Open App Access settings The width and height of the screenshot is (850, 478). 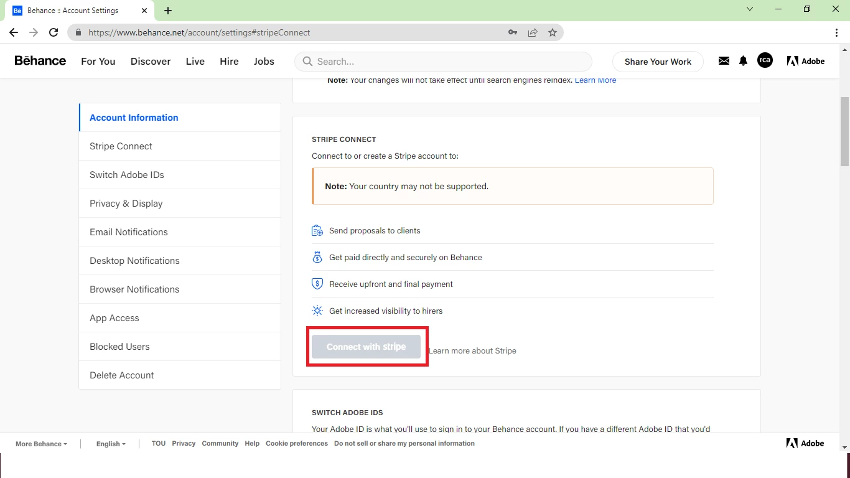click(x=180, y=318)
